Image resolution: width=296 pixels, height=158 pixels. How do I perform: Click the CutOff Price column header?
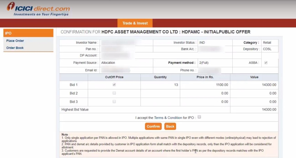[x=114, y=77]
